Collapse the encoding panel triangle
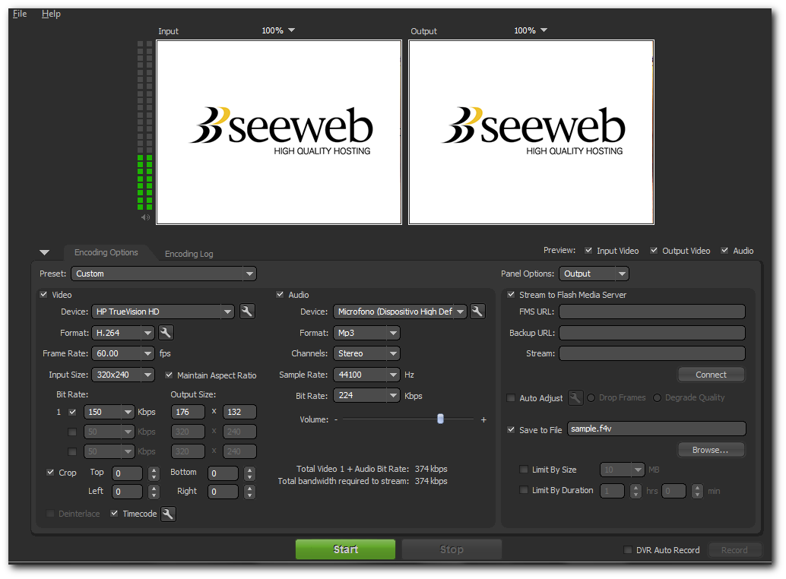 point(45,252)
